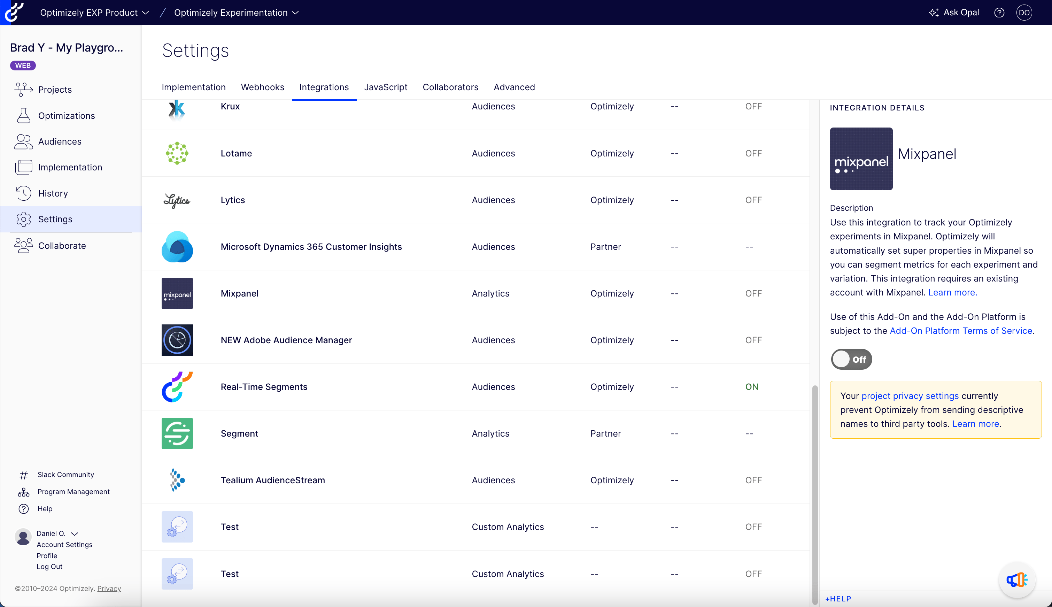Switch to the JavaScript tab
1052x607 pixels.
click(x=385, y=87)
